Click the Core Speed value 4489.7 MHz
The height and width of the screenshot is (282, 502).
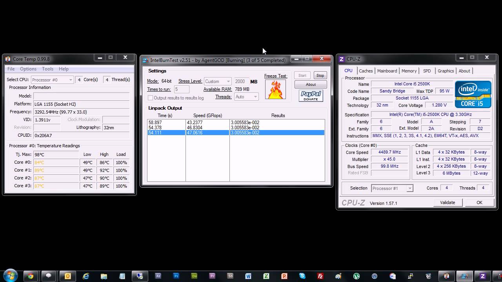[389, 152]
